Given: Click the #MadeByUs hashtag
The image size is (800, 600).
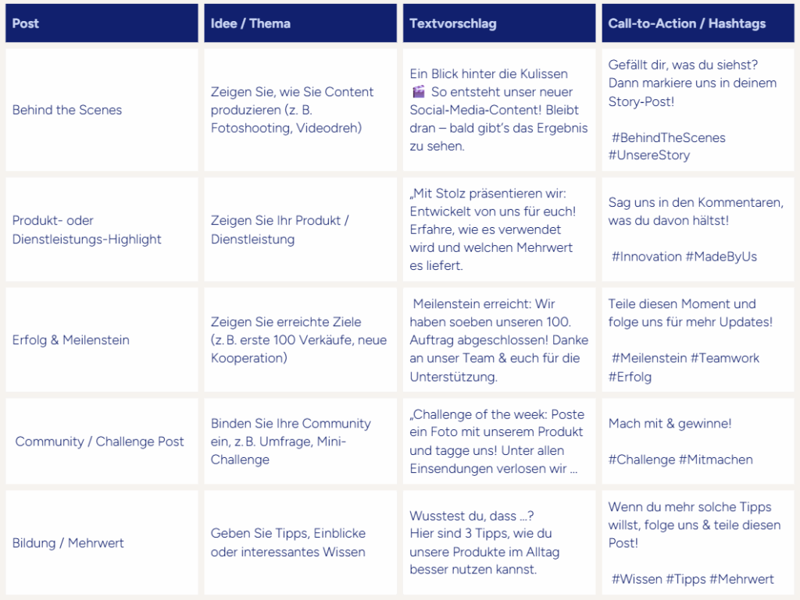Looking at the screenshot, I should tap(721, 257).
